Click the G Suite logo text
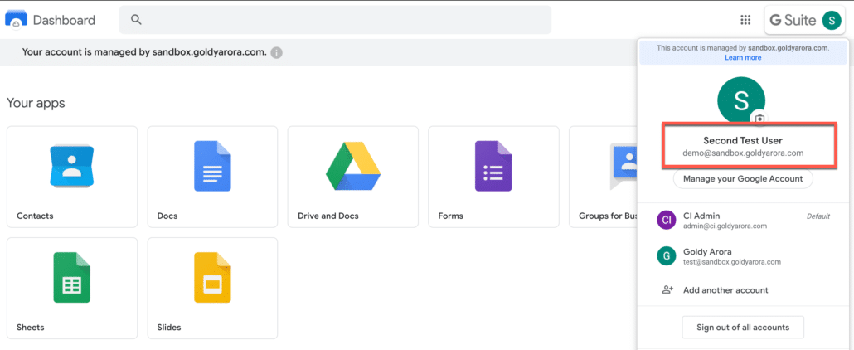Image resolution: width=854 pixels, height=350 pixels. [793, 21]
